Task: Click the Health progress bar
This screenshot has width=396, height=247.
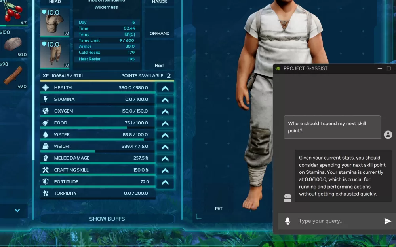Action: point(98,92)
